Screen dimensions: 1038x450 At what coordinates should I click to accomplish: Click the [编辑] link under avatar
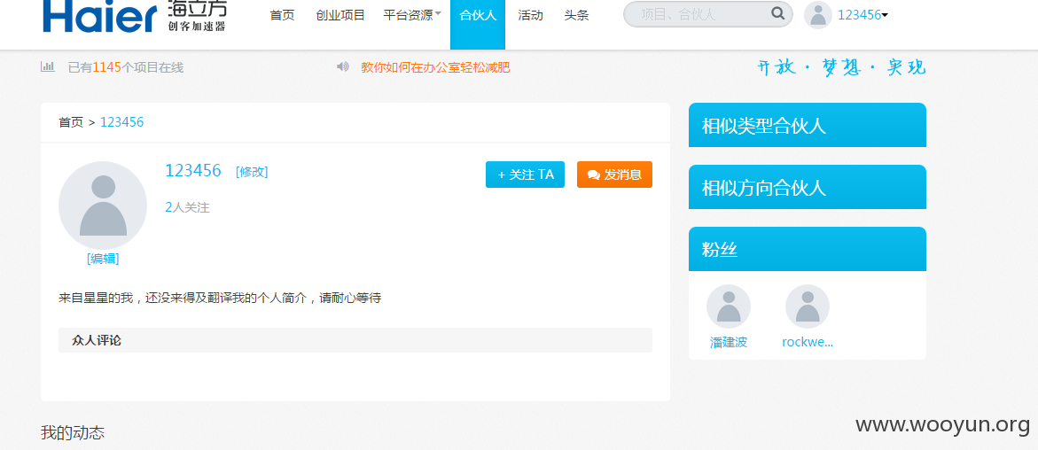click(103, 259)
